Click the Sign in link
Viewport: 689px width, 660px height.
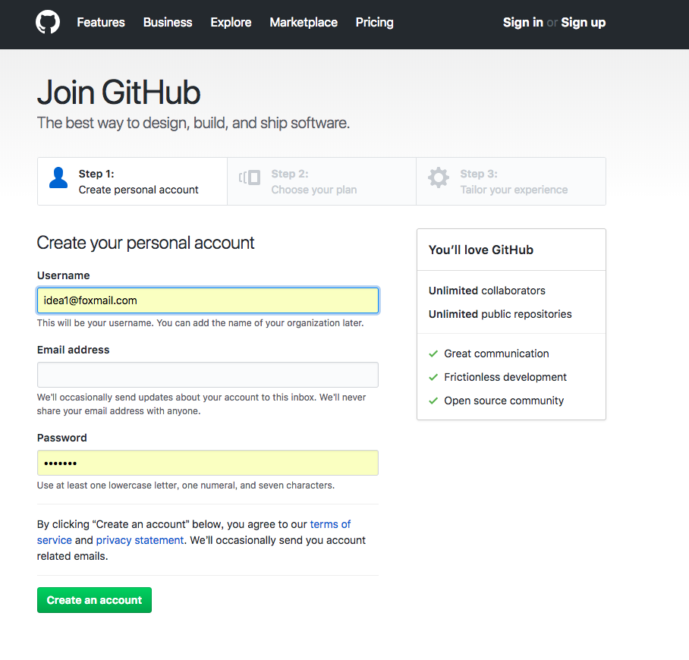[523, 23]
